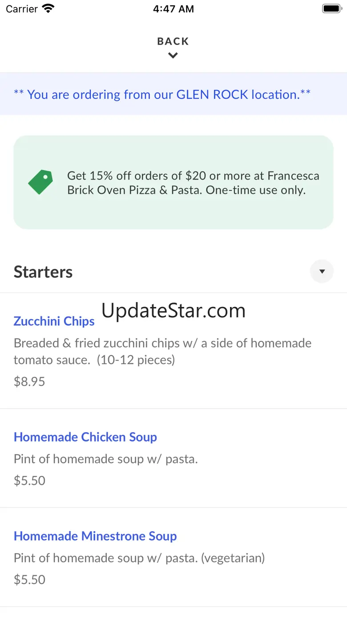This screenshot has width=347, height=618.
Task: Tap the Starters section heading
Action: click(43, 272)
